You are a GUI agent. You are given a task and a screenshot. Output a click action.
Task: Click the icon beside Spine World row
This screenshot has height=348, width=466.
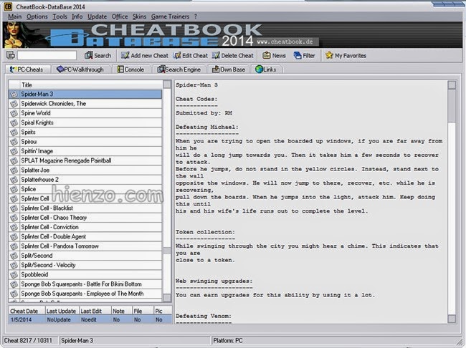click(14, 113)
